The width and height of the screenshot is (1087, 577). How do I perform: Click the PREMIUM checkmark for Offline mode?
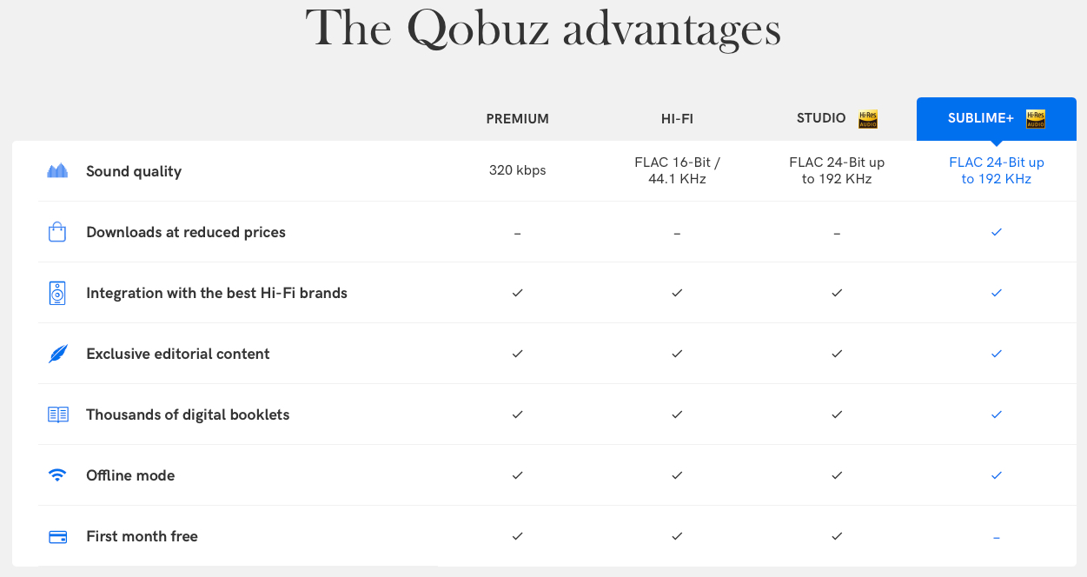tap(518, 475)
